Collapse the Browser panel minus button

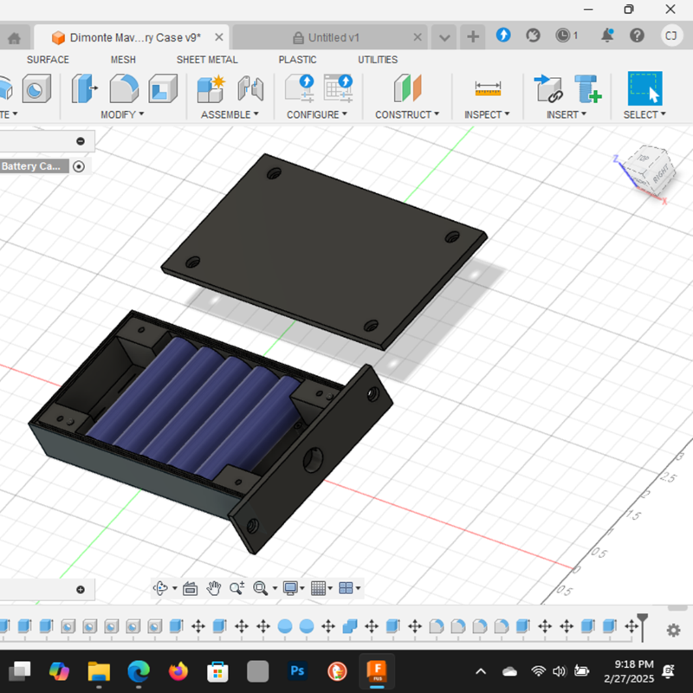[x=81, y=141]
